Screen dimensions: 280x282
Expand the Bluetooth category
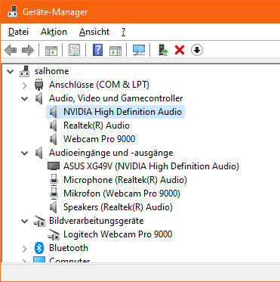[x=24, y=249]
